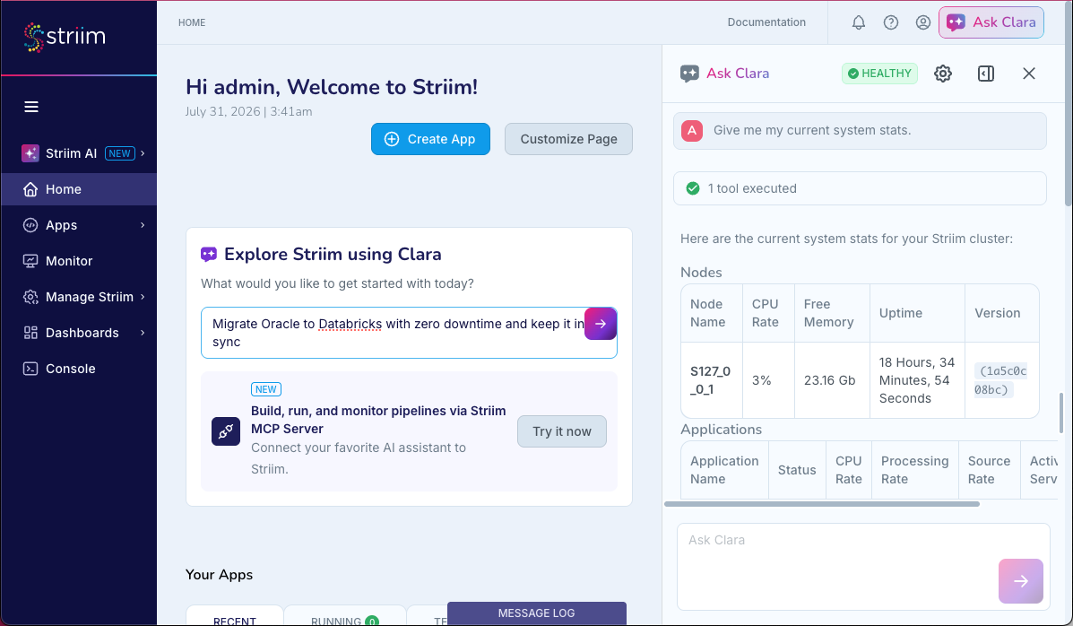Screen dimensions: 1073x626
Task: Click the 23.16 Gb free memory cell
Action: (x=832, y=380)
